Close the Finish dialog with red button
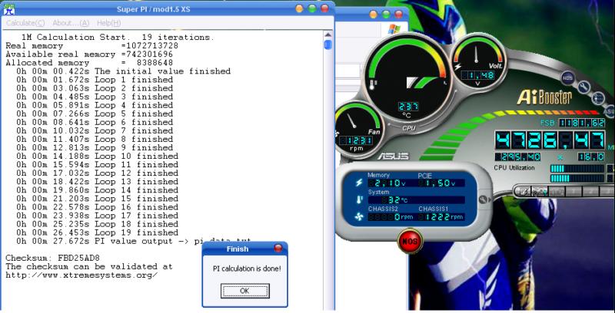615x313 pixels. pos(278,248)
